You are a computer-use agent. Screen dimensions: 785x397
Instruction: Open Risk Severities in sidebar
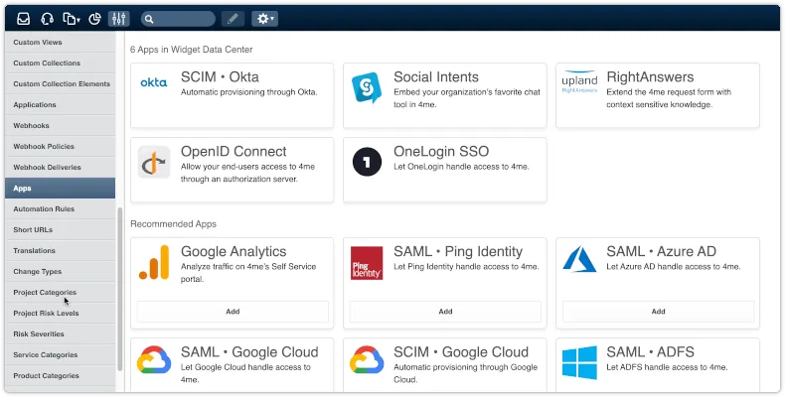point(60,334)
